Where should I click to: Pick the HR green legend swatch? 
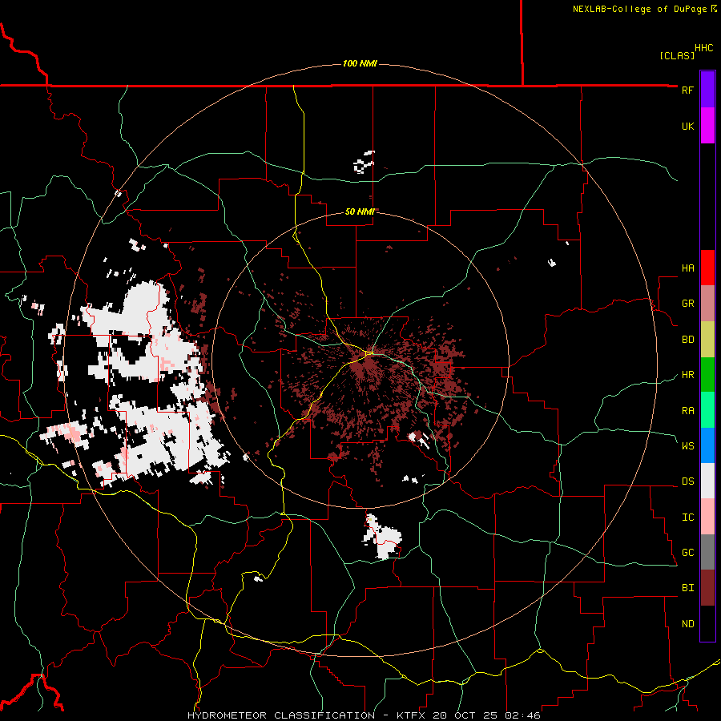pyautogui.click(x=707, y=375)
